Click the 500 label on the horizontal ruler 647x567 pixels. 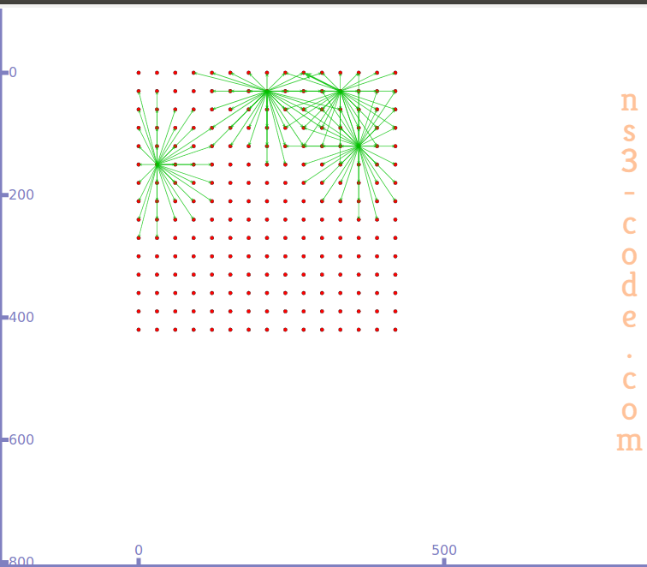coord(444,550)
